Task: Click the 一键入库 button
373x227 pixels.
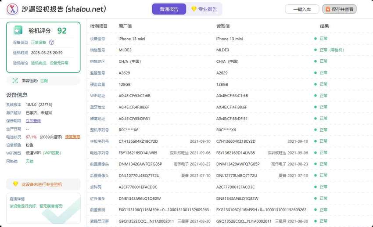Action: point(302,9)
